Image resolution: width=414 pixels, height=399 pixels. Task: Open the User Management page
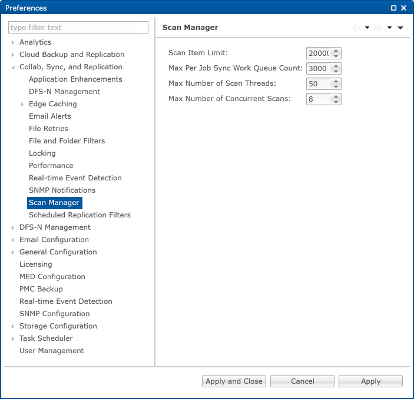(x=51, y=351)
